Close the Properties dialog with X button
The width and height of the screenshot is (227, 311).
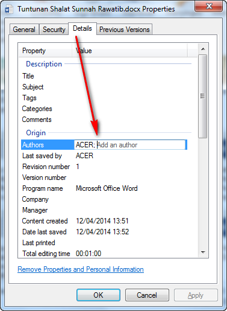pos(208,6)
